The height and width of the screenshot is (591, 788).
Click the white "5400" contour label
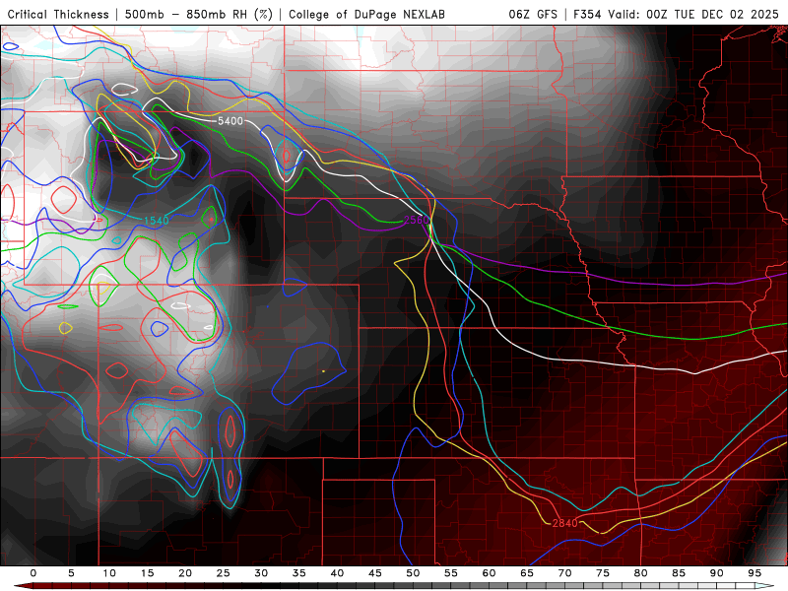[x=230, y=121]
